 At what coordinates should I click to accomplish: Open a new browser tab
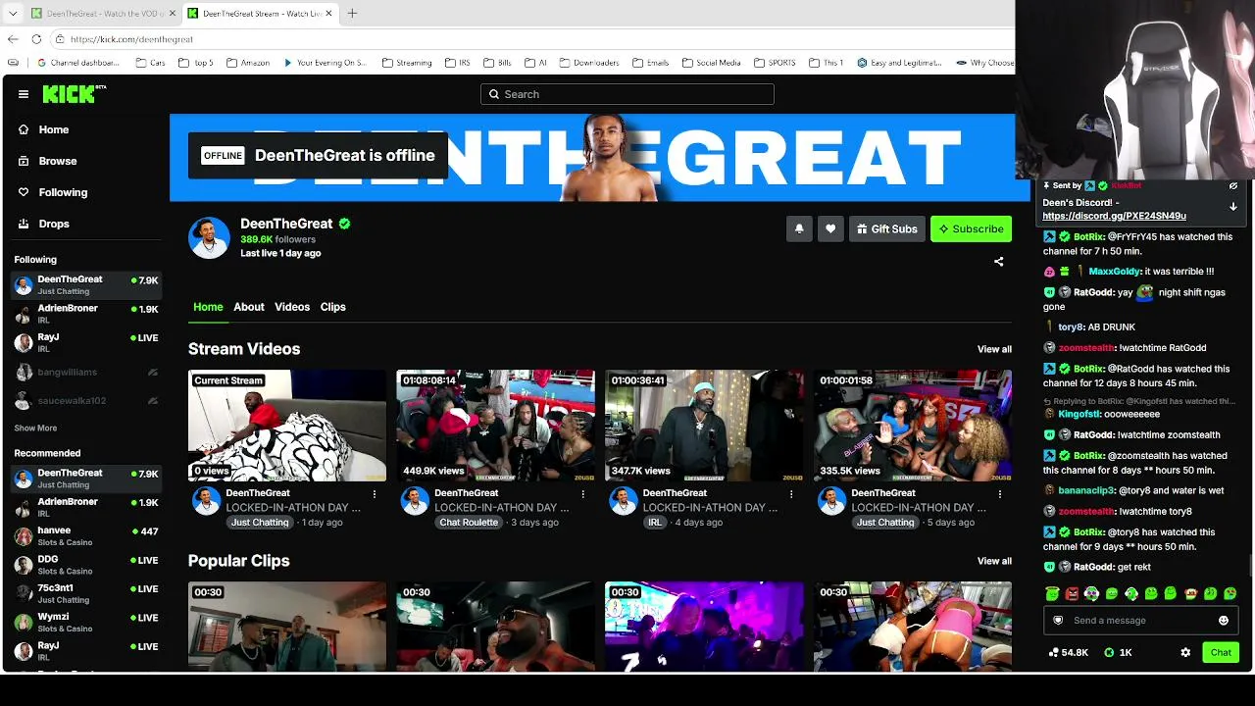pyautogui.click(x=352, y=14)
